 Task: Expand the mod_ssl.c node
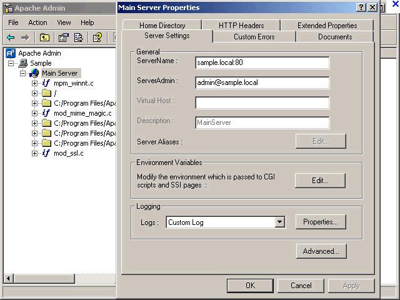pyautogui.click(x=34, y=153)
